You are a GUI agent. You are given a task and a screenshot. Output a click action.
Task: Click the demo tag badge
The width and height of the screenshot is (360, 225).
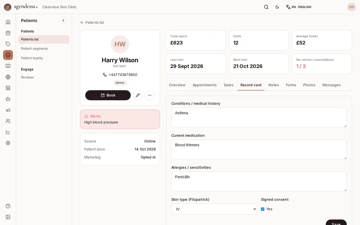120,83
